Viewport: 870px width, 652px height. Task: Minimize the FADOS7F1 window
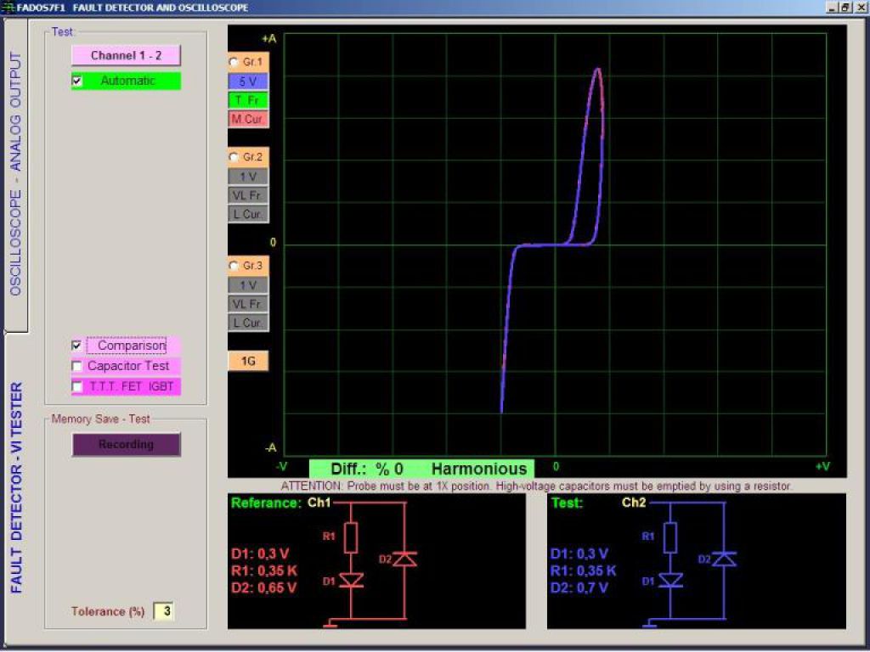click(832, 8)
